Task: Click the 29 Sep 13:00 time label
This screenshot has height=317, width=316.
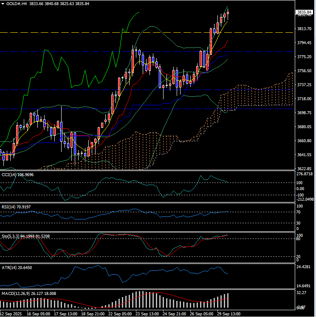Action: (x=229, y=314)
